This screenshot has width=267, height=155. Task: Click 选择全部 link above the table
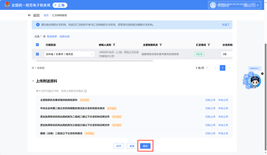[65, 37]
